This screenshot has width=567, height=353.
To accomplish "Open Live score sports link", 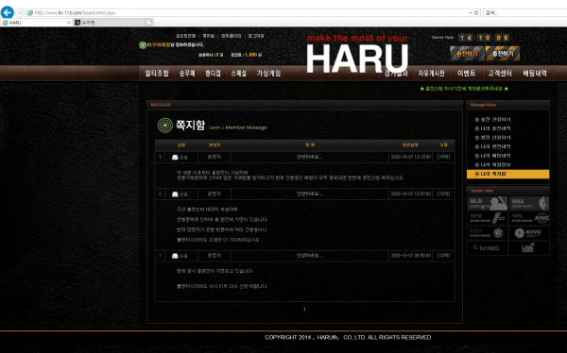I will (529, 248).
